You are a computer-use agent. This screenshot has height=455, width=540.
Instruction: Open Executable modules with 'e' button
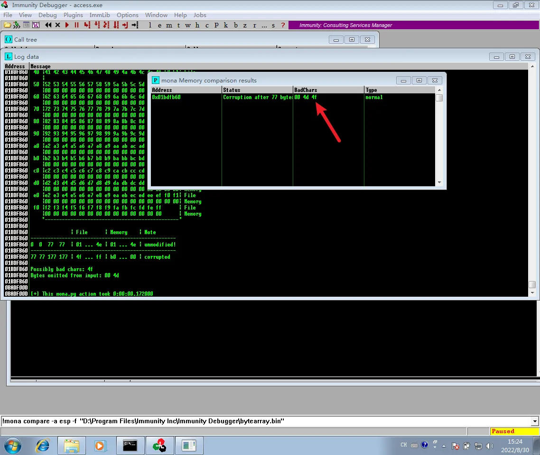click(x=159, y=25)
